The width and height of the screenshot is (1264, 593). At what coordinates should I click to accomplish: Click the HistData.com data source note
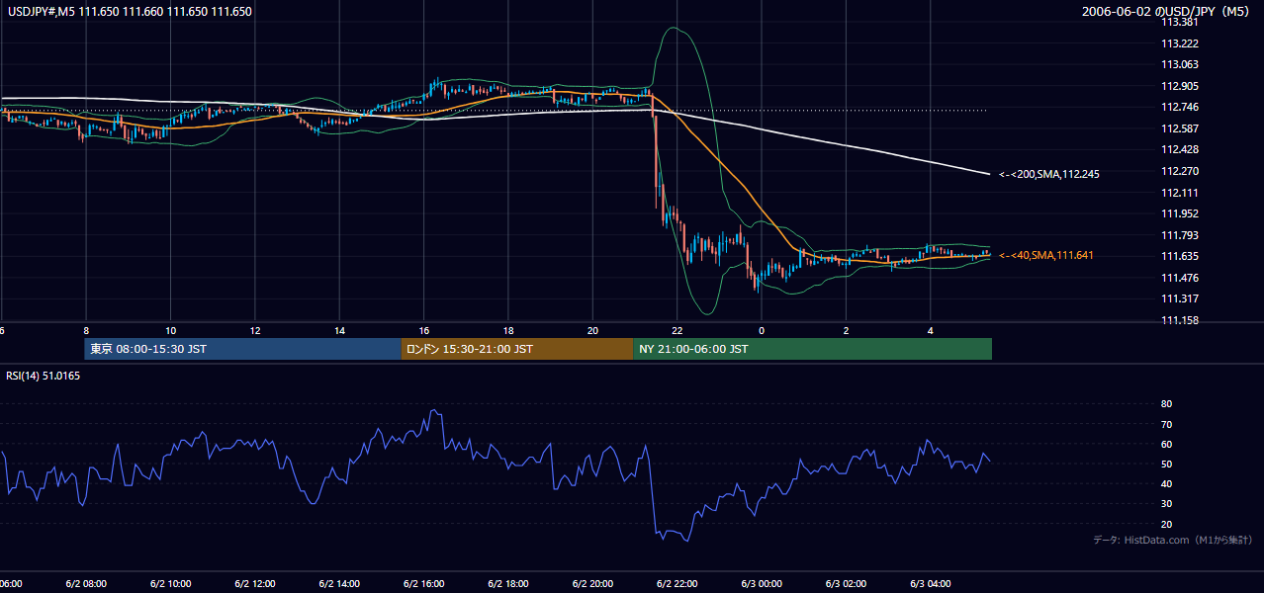(1173, 540)
